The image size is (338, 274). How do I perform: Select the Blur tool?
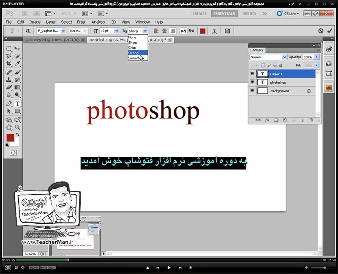coord(9,95)
